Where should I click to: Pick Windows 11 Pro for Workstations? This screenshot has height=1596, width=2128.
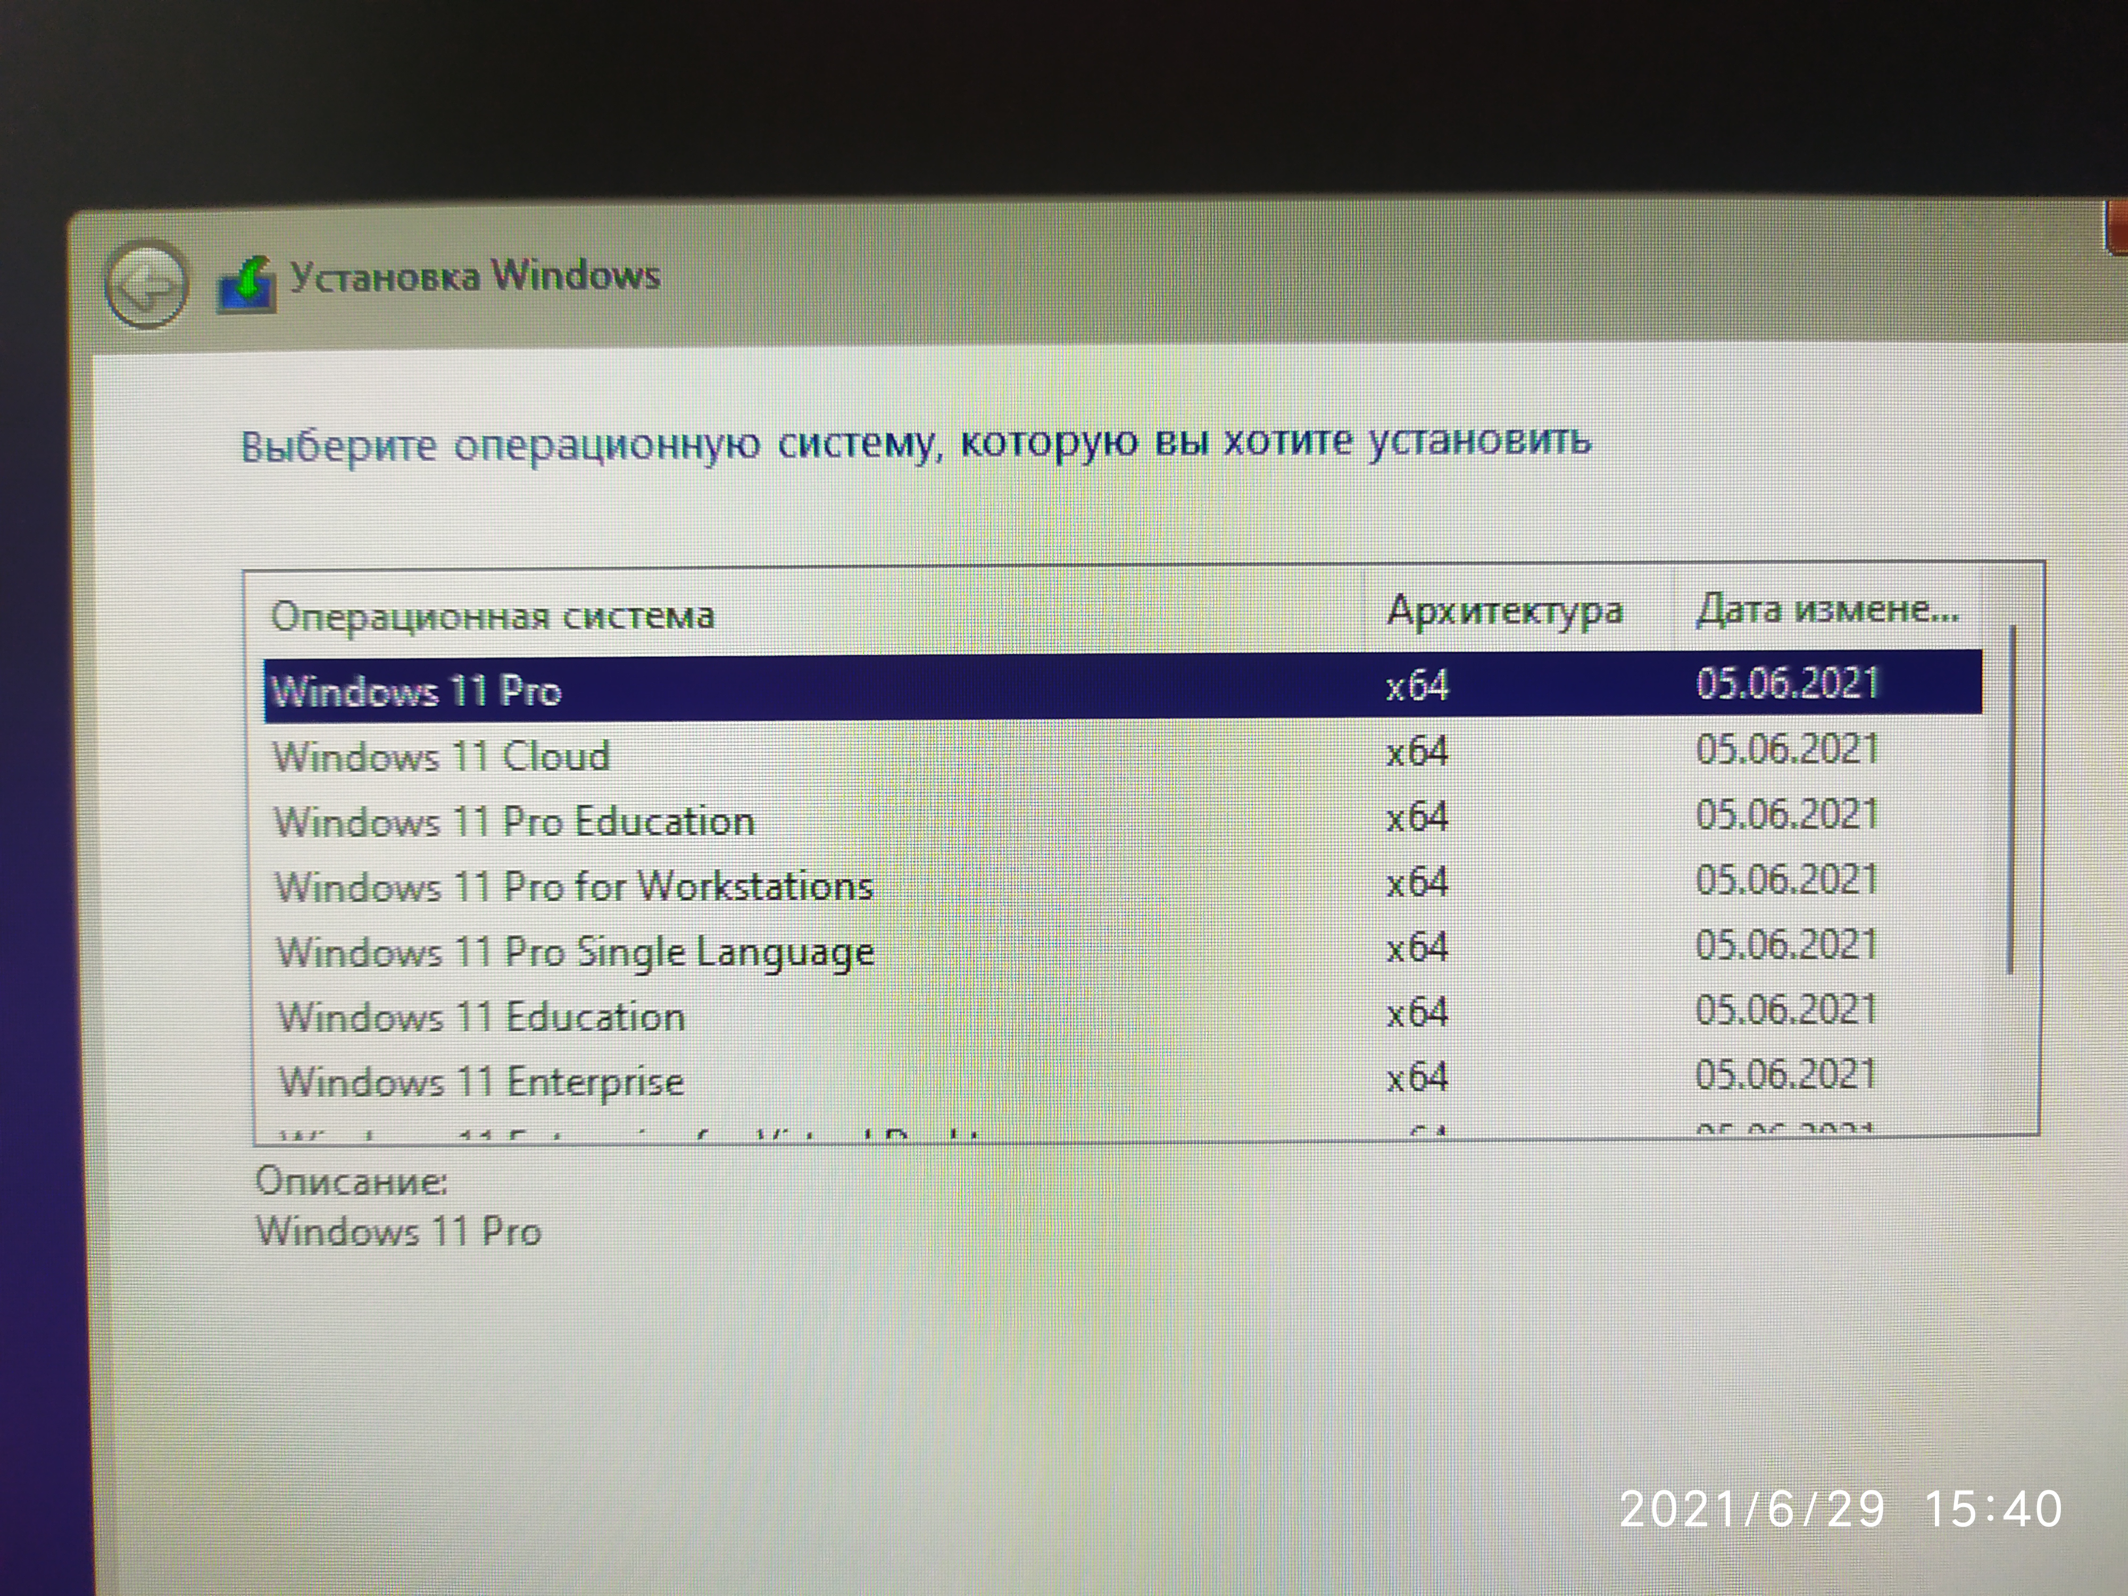pos(573,886)
